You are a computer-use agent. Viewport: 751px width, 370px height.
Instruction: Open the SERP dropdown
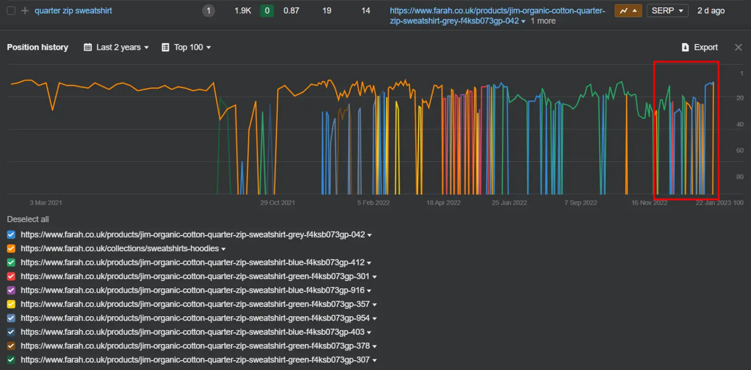[x=667, y=11]
